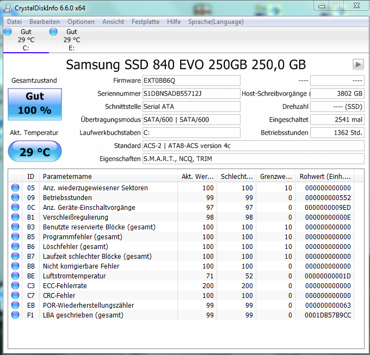Click the next disk arrow button
The width and height of the screenshot is (370, 355).
[x=358, y=64]
